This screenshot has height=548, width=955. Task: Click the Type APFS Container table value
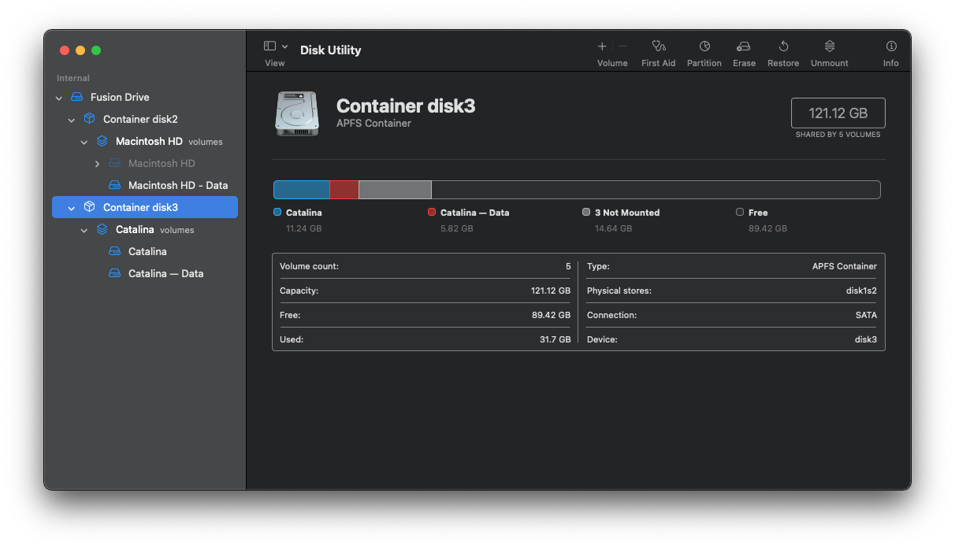[845, 266]
